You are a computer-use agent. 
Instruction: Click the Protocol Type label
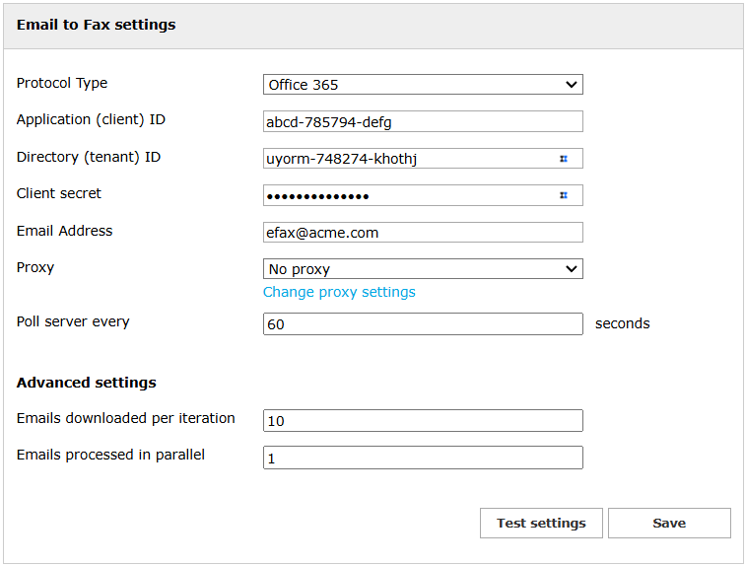coord(62,83)
